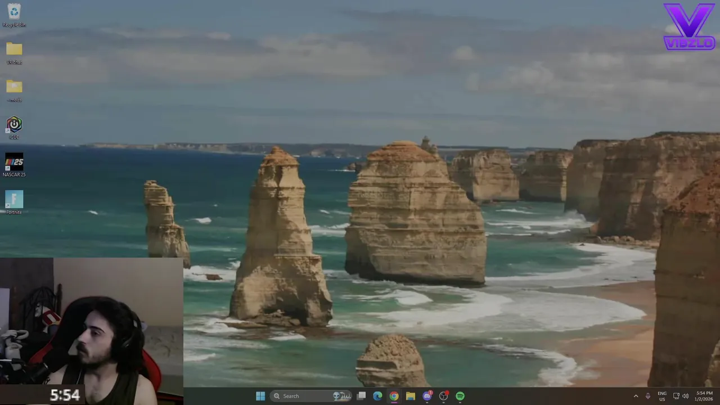Show hidden system tray icons
Screen dimensions: 720x405
pyautogui.click(x=636, y=396)
